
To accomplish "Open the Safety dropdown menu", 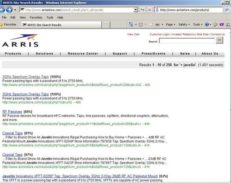I will click(x=184, y=24).
